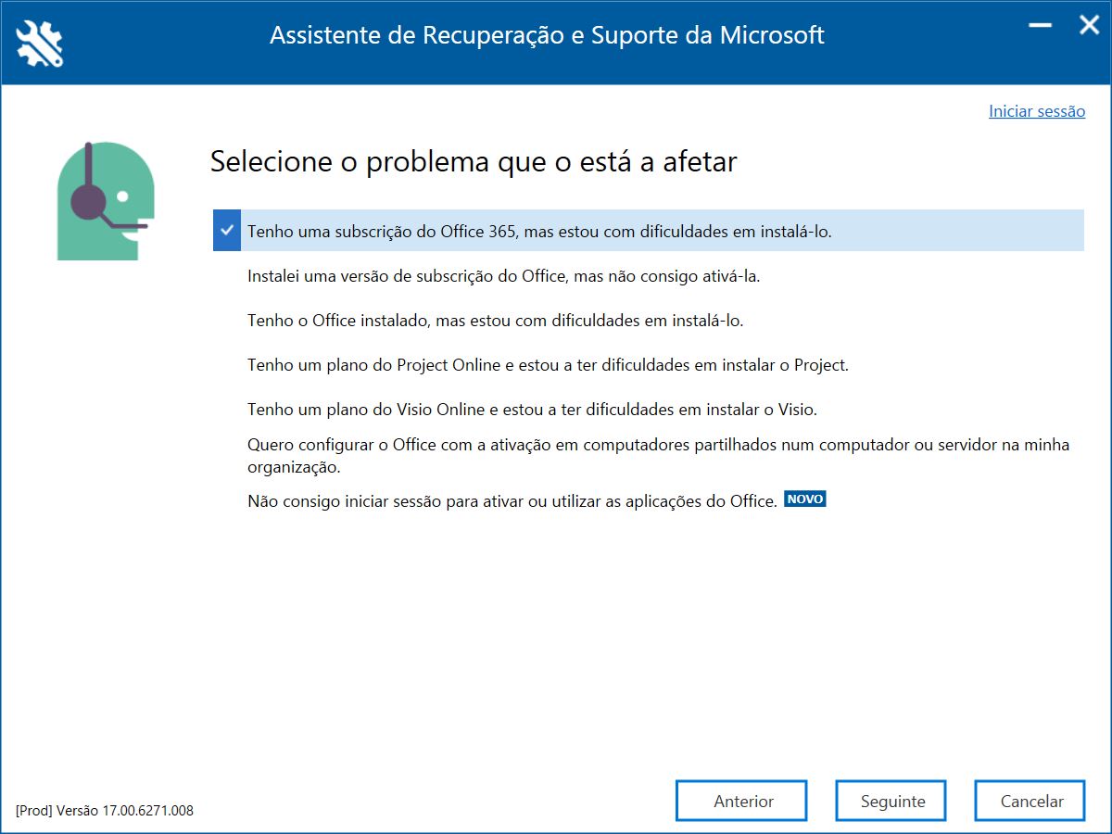Click the wrench and gear app logo
1112x834 pixels.
[x=40, y=43]
